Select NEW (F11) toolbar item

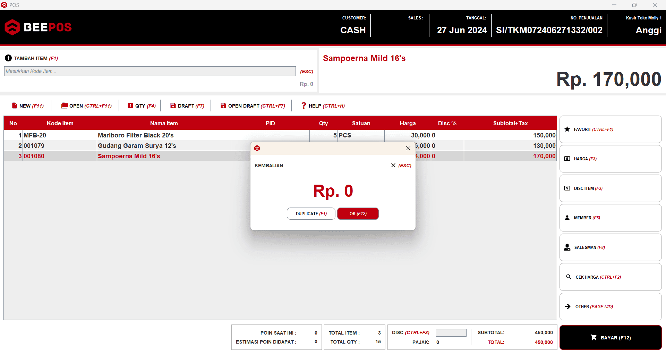tap(28, 106)
